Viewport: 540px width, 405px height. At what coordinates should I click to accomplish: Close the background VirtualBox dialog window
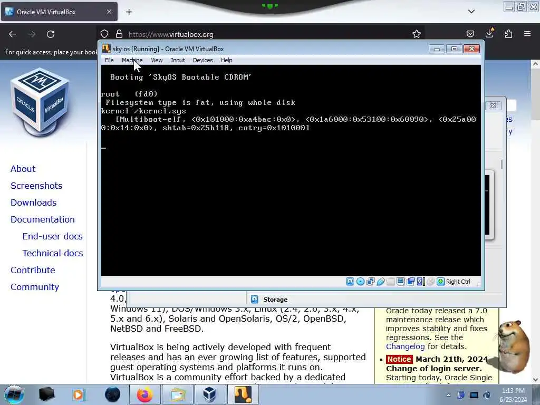pyautogui.click(x=493, y=105)
